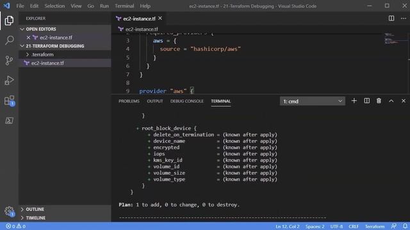The image size is (410, 230).
Task: Open the Go menu
Action: point(91,6)
